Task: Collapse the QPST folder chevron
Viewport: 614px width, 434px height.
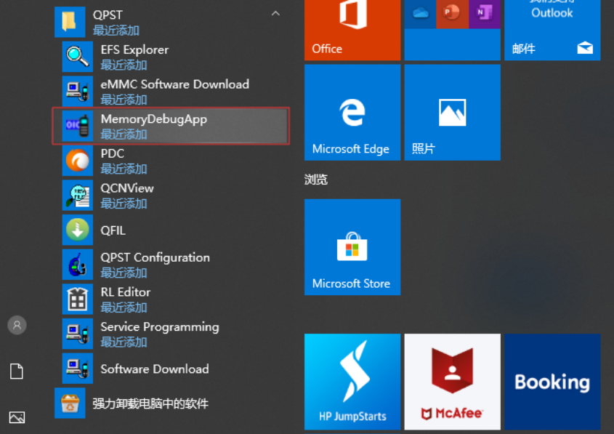Action: pyautogui.click(x=275, y=14)
